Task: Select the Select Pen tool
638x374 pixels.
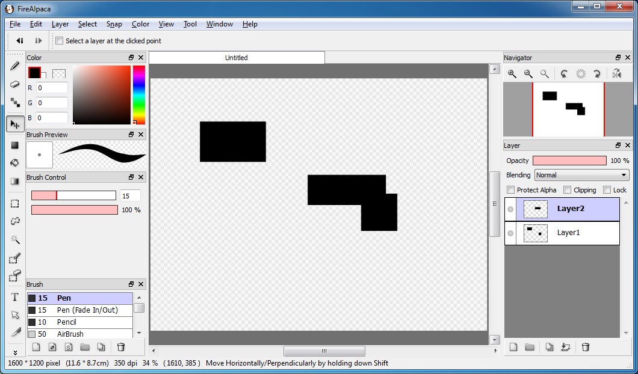Action: click(15, 258)
